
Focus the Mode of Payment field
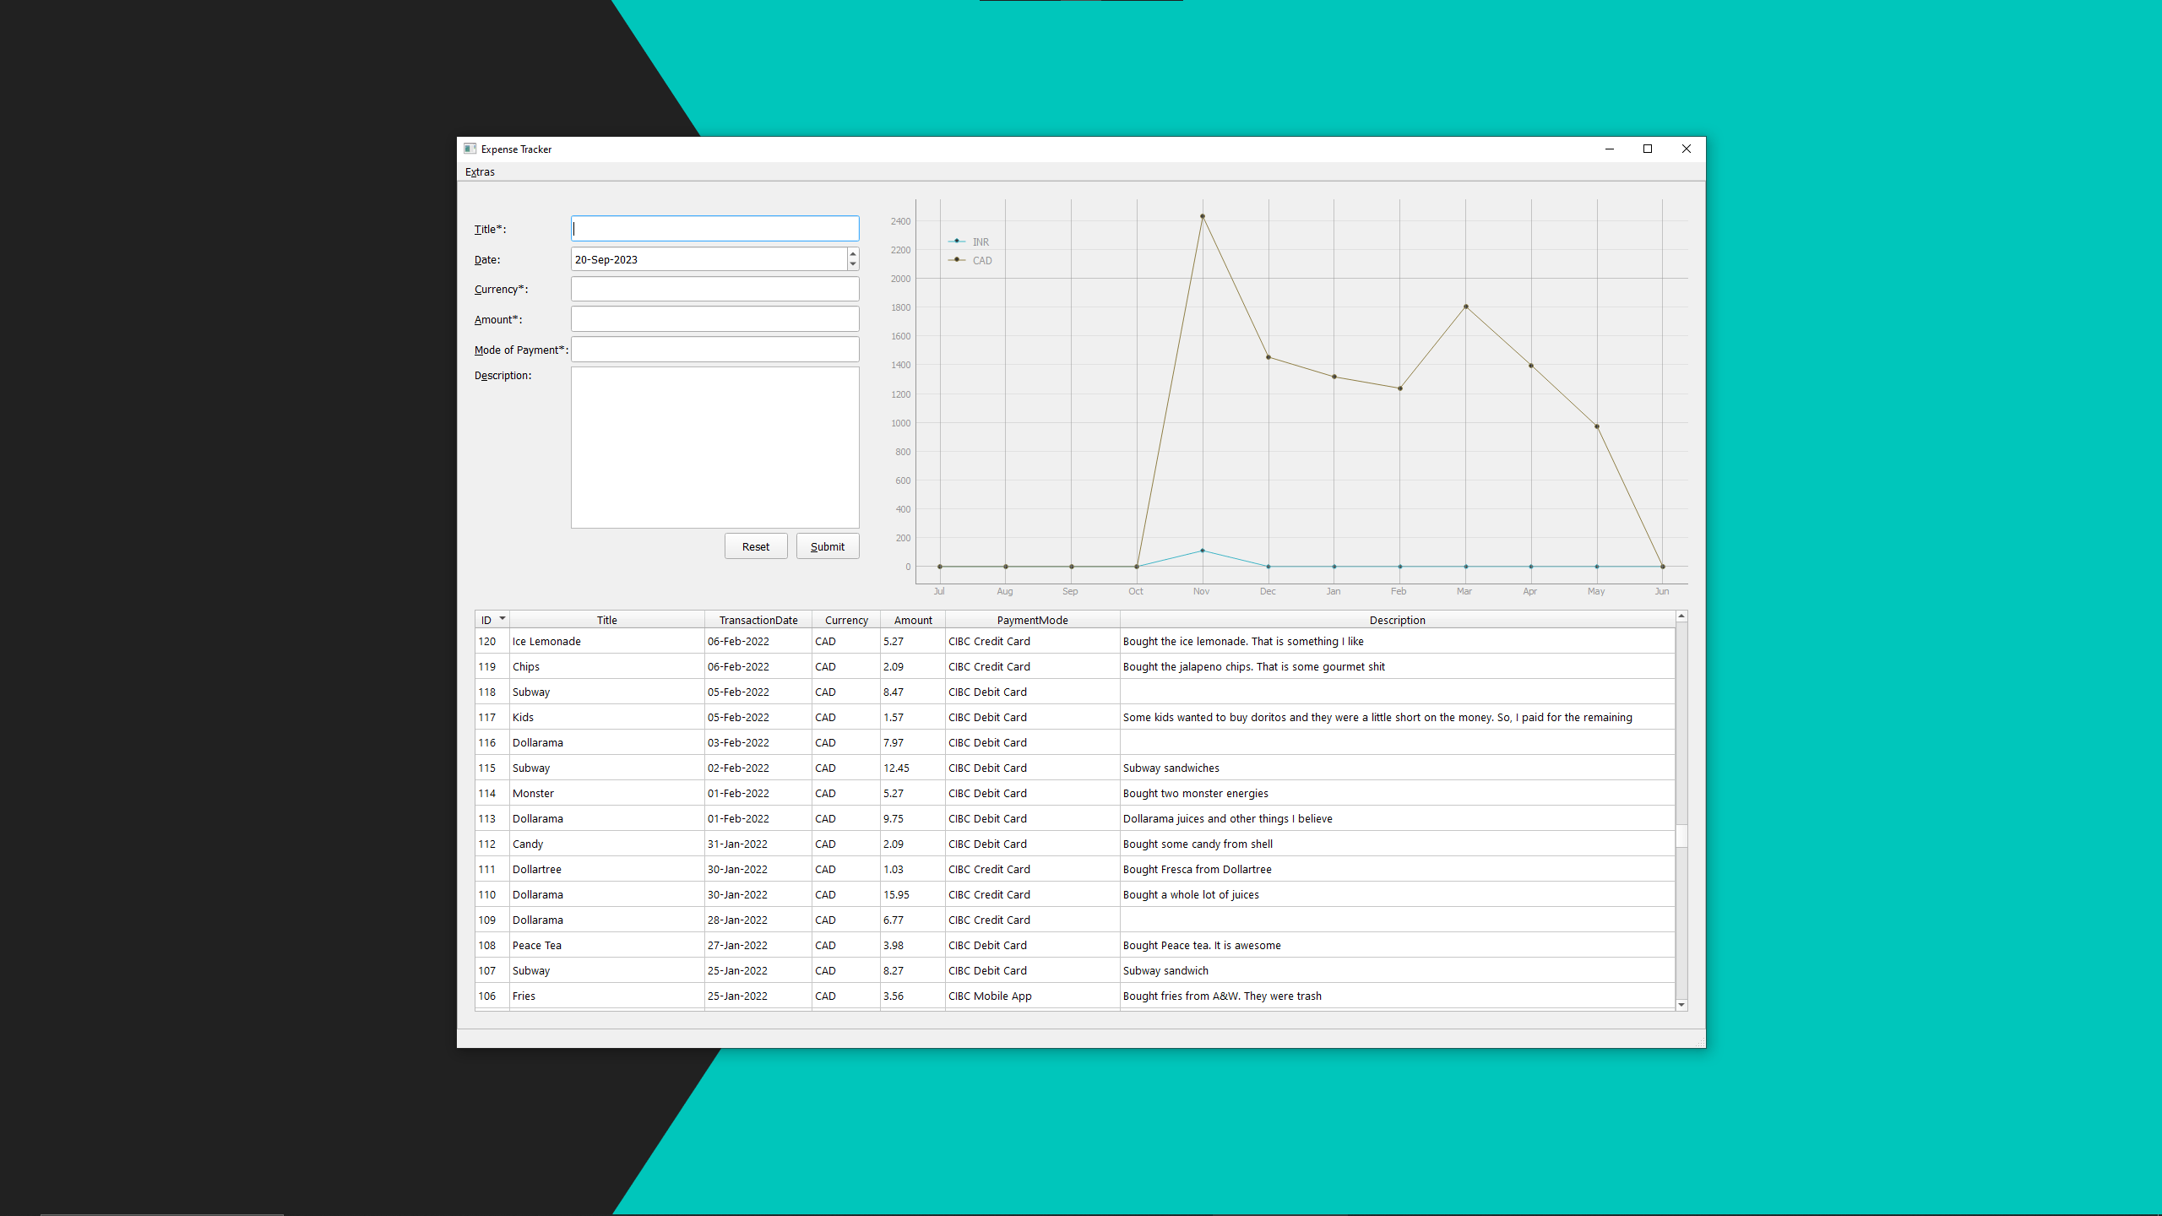pyautogui.click(x=714, y=350)
